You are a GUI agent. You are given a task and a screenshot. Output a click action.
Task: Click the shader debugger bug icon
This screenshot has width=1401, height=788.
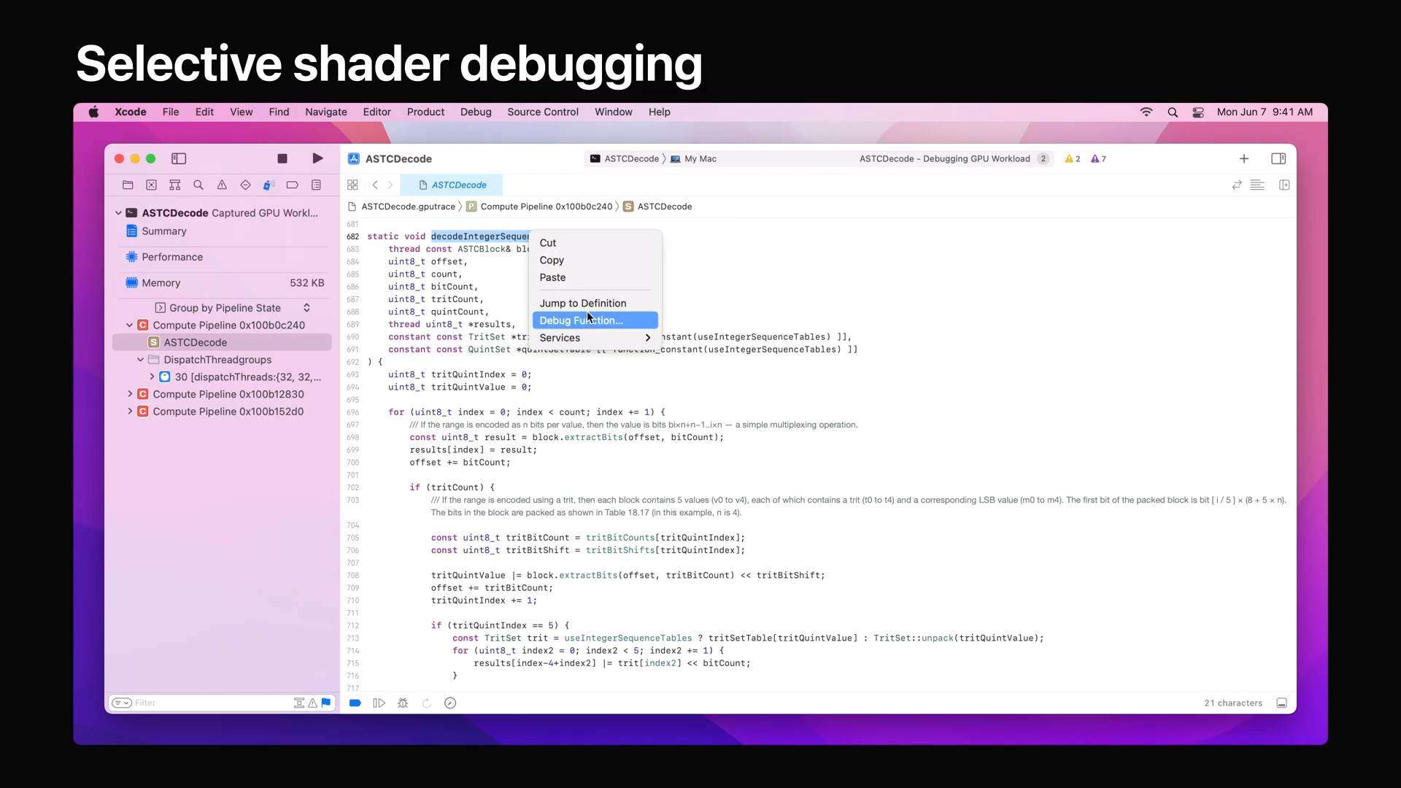pyautogui.click(x=403, y=703)
